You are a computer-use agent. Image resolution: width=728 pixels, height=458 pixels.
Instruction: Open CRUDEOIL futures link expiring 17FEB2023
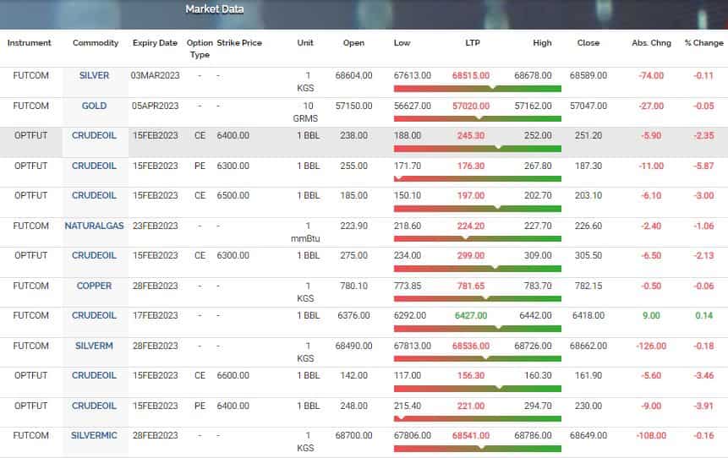(94, 315)
